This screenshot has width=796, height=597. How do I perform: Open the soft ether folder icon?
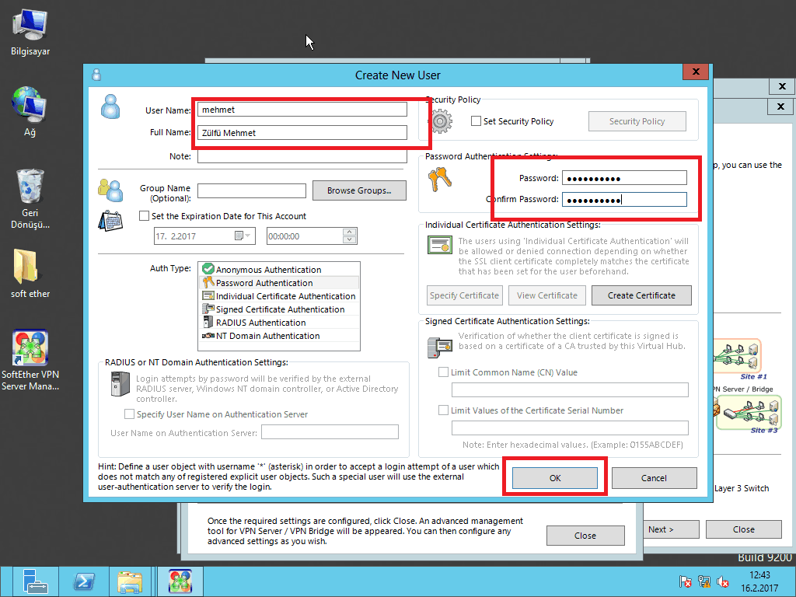30,267
